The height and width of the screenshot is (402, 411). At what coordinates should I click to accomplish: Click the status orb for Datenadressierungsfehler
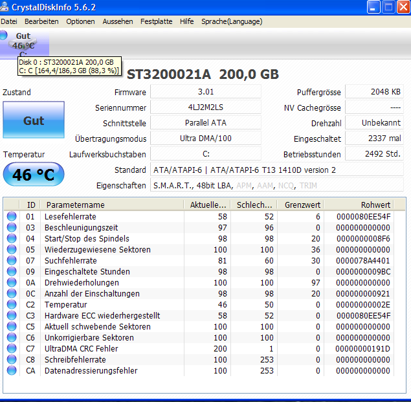(12, 370)
